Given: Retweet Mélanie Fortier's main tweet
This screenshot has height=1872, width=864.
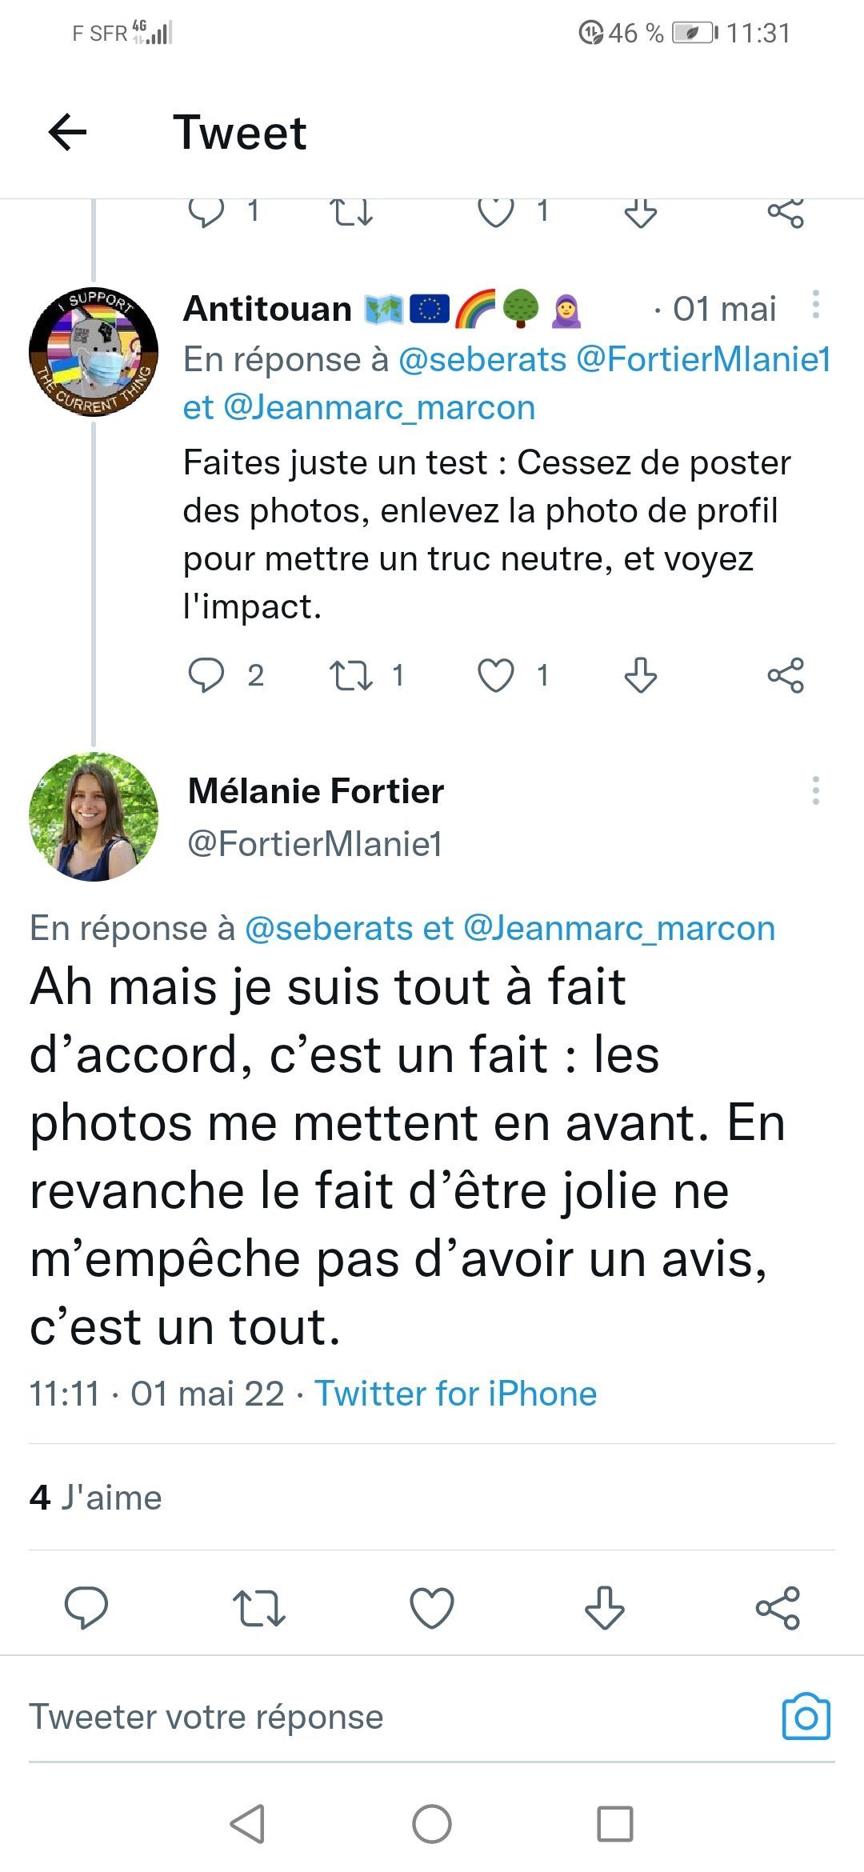Looking at the screenshot, I should coord(258,1608).
